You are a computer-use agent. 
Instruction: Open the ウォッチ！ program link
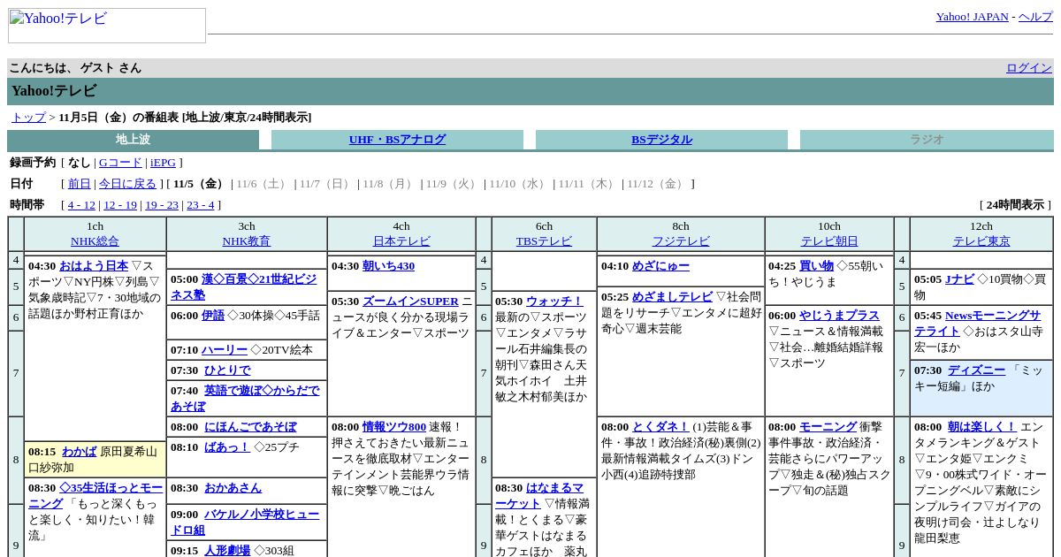click(555, 301)
